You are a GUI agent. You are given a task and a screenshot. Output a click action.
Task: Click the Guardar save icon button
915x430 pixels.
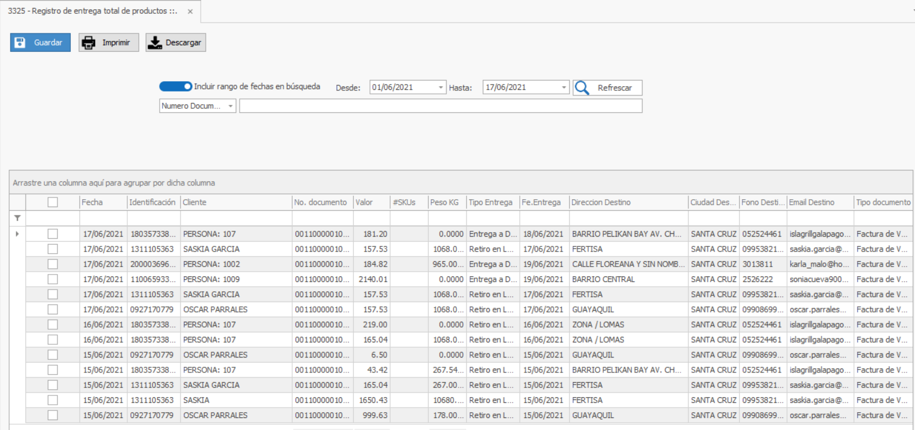(20, 43)
